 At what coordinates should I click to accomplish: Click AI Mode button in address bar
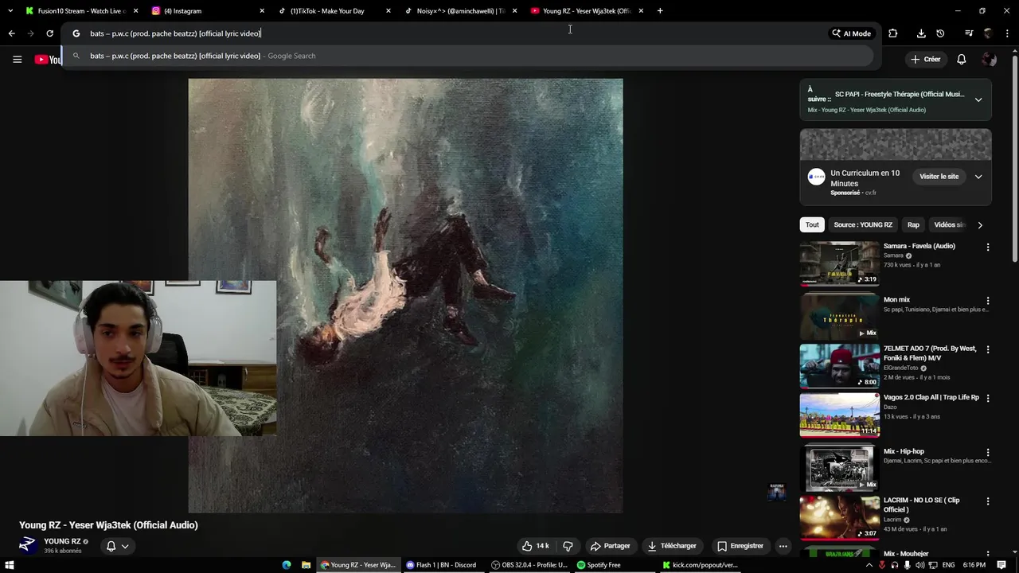point(852,33)
